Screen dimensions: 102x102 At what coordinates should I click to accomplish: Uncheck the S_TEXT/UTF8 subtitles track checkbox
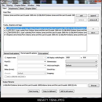click(x=5, y=32)
